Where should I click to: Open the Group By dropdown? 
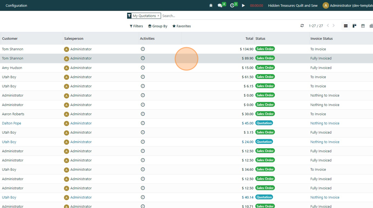[x=158, y=26]
